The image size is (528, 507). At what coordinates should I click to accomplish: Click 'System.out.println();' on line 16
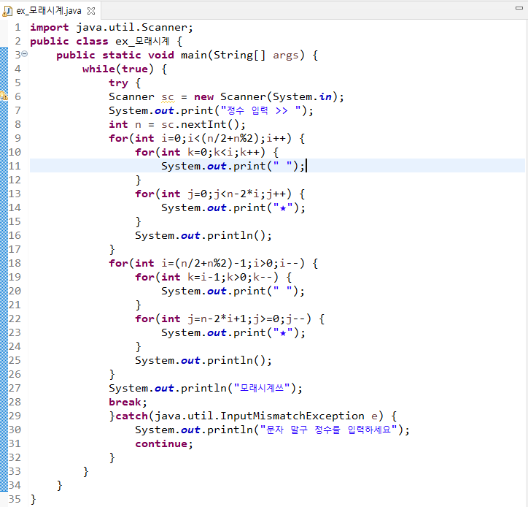203,235
